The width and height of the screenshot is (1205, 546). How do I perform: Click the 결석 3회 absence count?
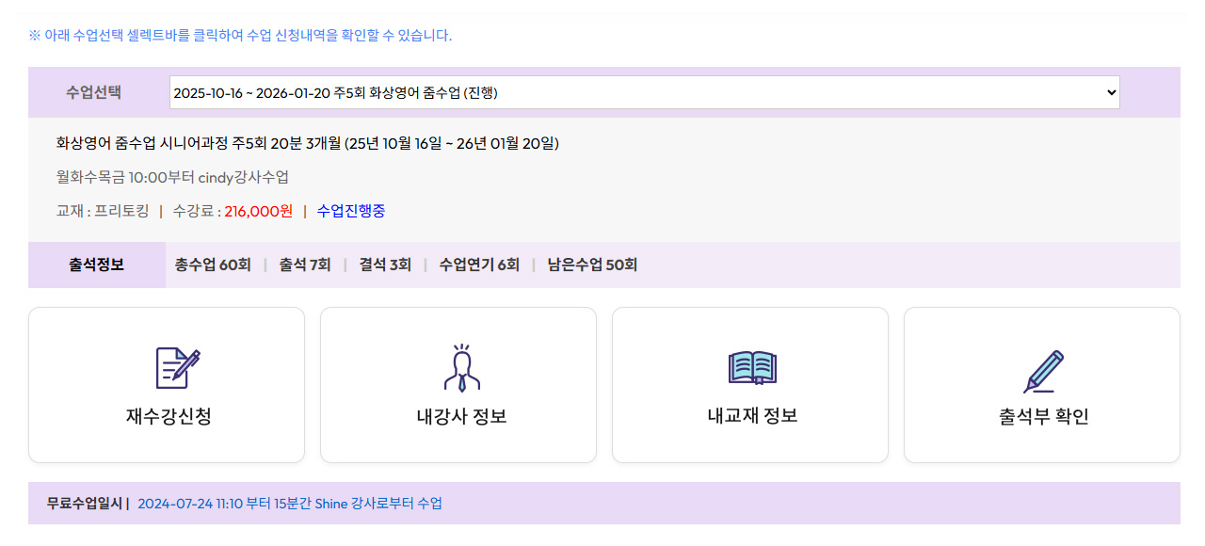coord(382,265)
